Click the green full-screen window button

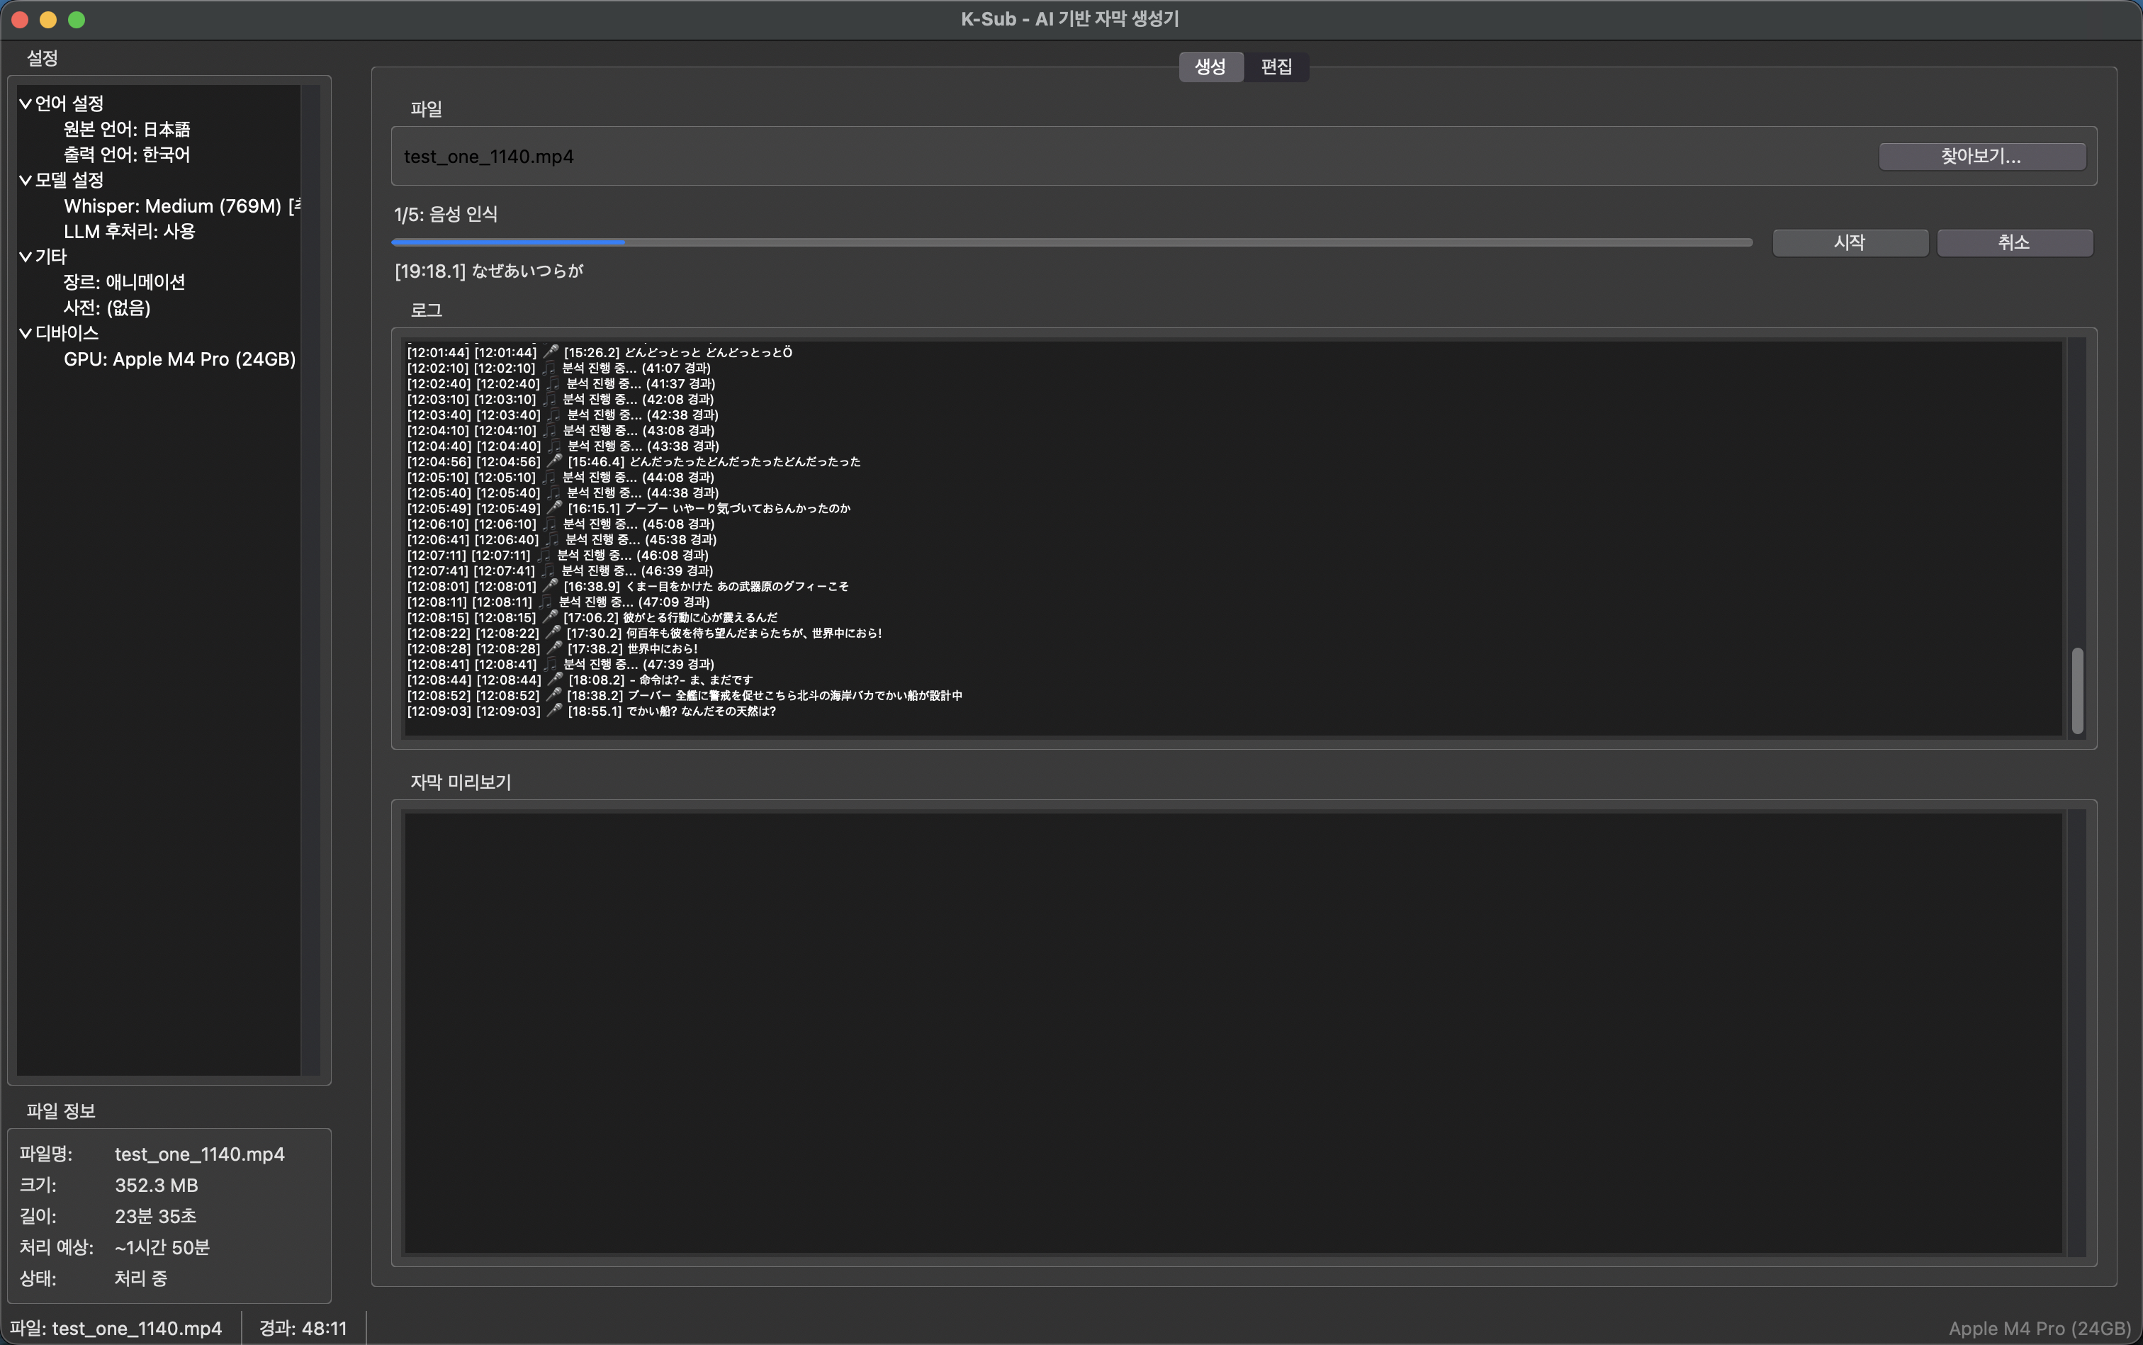pos(77,20)
